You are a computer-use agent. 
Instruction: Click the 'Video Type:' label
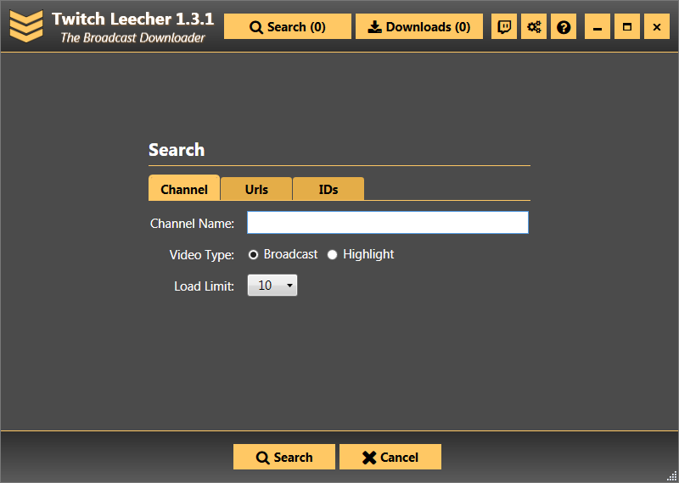point(202,255)
